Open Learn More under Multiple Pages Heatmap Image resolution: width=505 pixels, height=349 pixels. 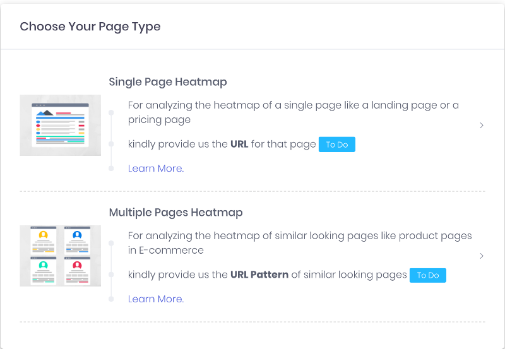point(156,299)
